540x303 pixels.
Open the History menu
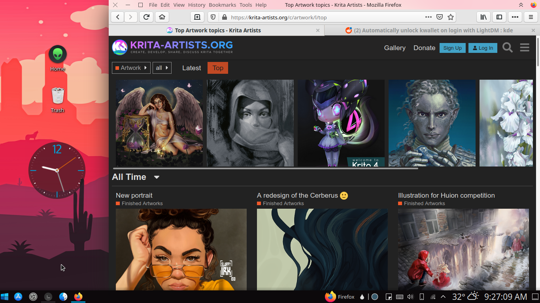tap(197, 5)
